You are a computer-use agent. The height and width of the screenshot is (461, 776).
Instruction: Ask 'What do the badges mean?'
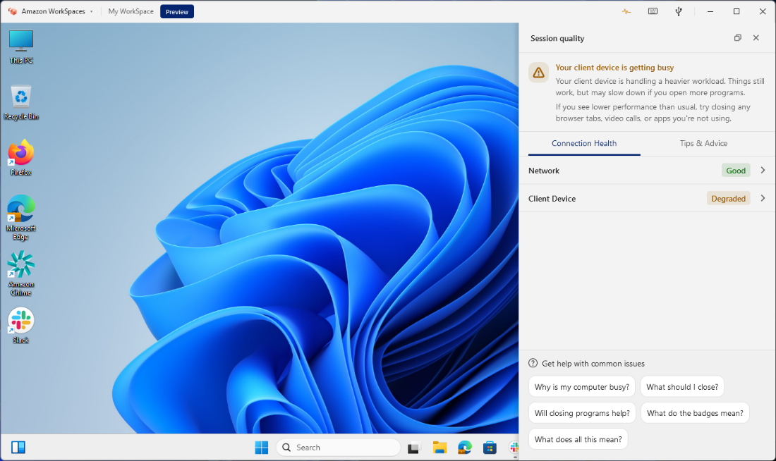(x=695, y=413)
